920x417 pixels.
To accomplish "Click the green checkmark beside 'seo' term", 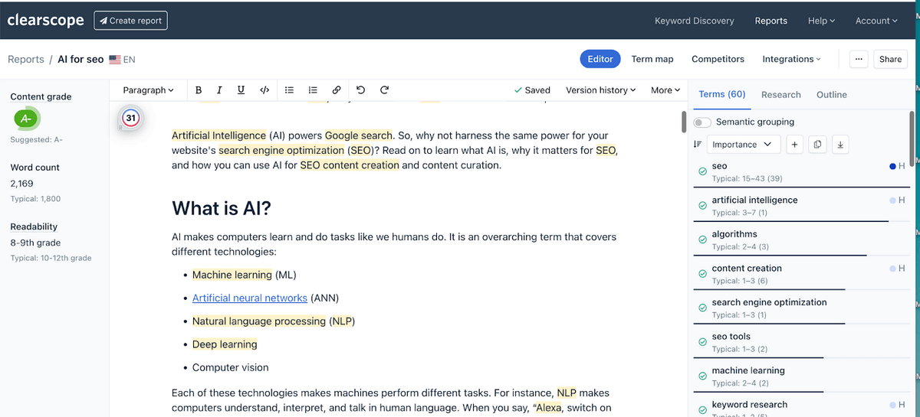I will pyautogui.click(x=702, y=172).
